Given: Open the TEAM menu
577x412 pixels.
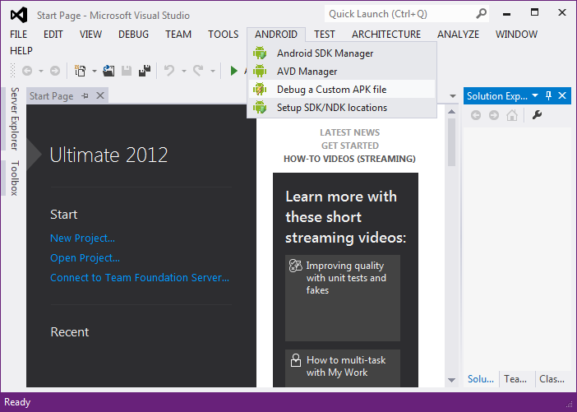Looking at the screenshot, I should point(178,35).
